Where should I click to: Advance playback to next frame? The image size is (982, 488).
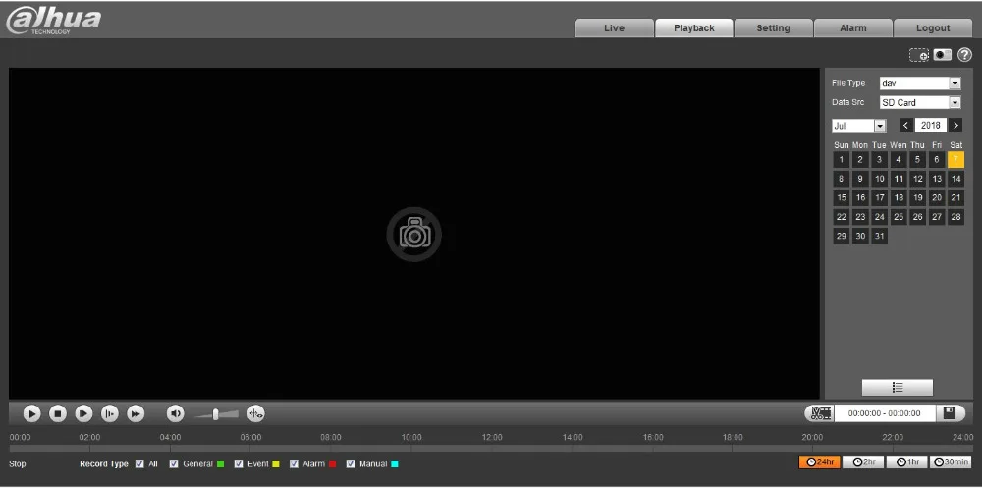(83, 413)
